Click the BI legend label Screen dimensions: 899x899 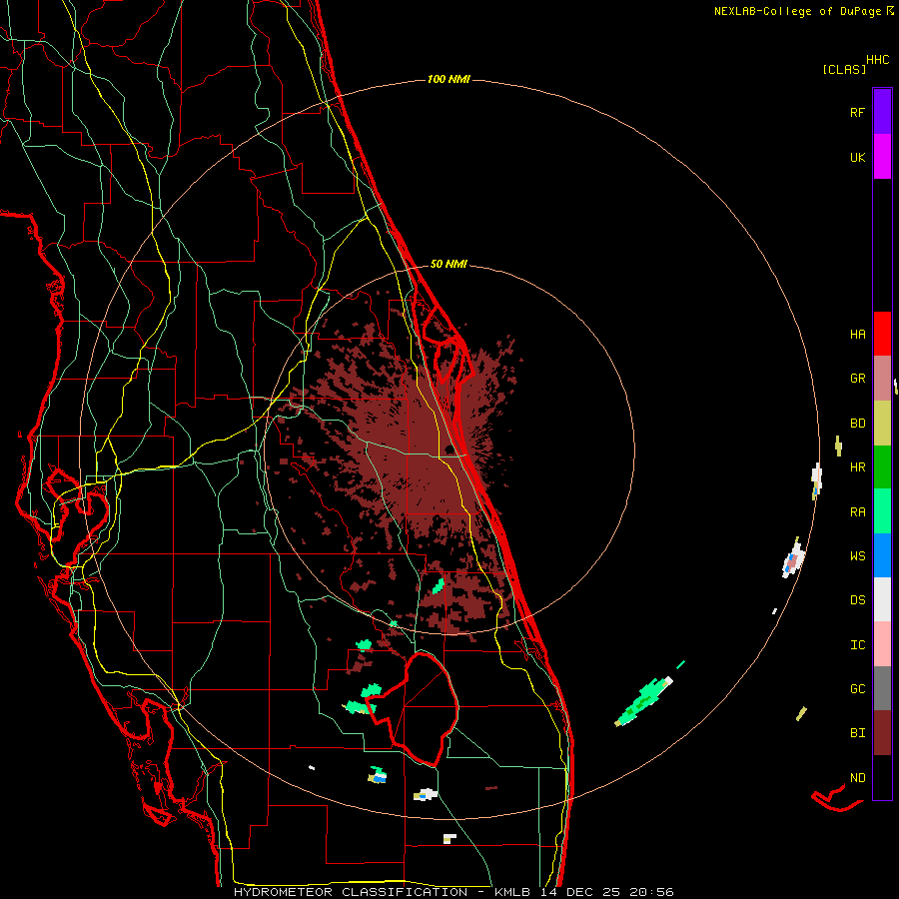tap(857, 733)
